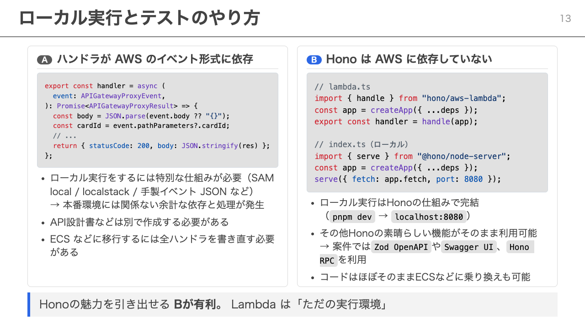Click the Hono RPC code tag
The image size is (585, 329).
tap(426, 254)
